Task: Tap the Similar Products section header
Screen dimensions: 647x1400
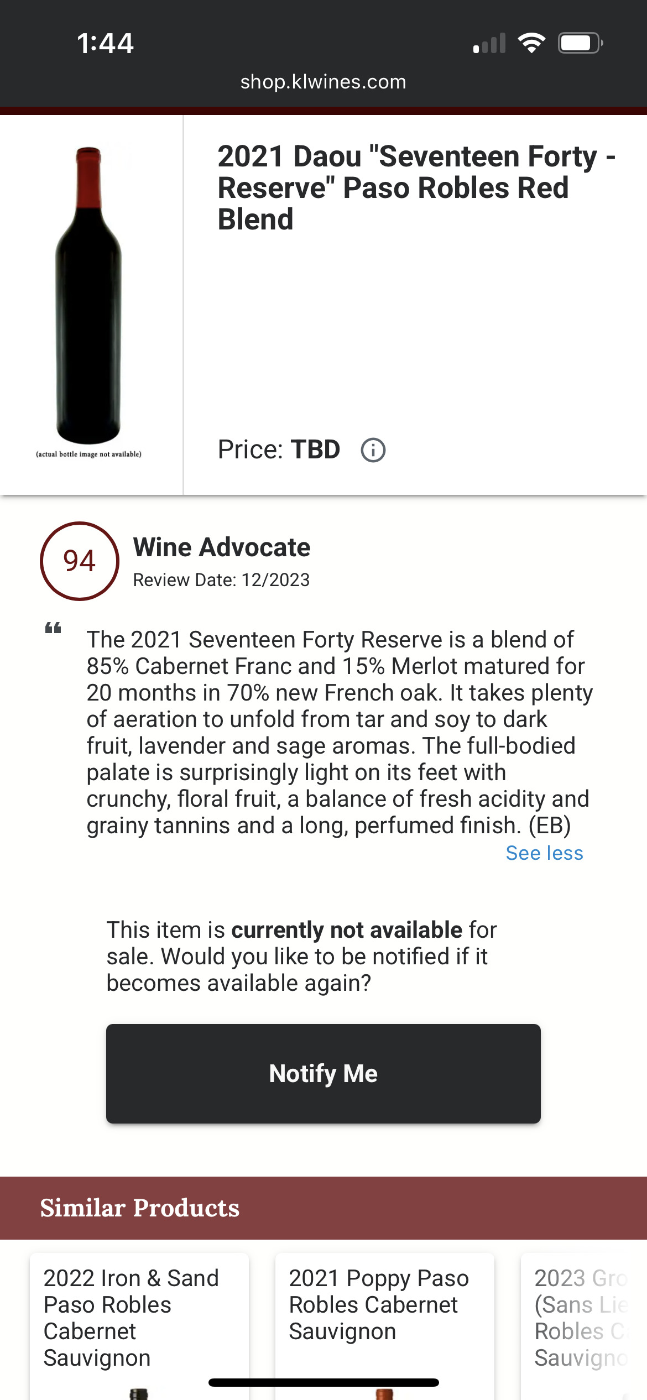Action: [140, 1208]
